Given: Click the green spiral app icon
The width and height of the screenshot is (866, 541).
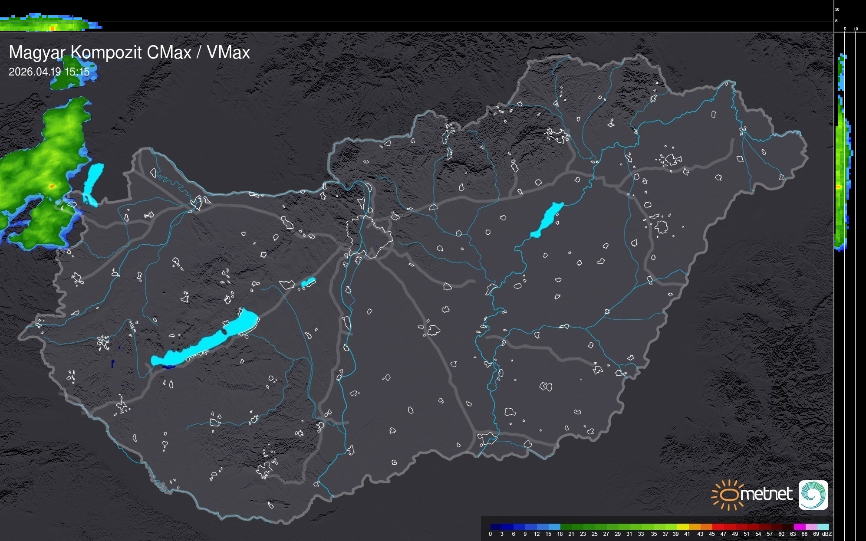Looking at the screenshot, I should coord(813,495).
